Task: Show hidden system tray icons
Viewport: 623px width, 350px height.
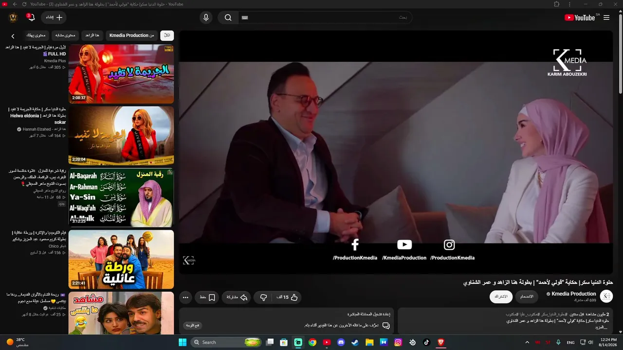Action: pos(527,342)
